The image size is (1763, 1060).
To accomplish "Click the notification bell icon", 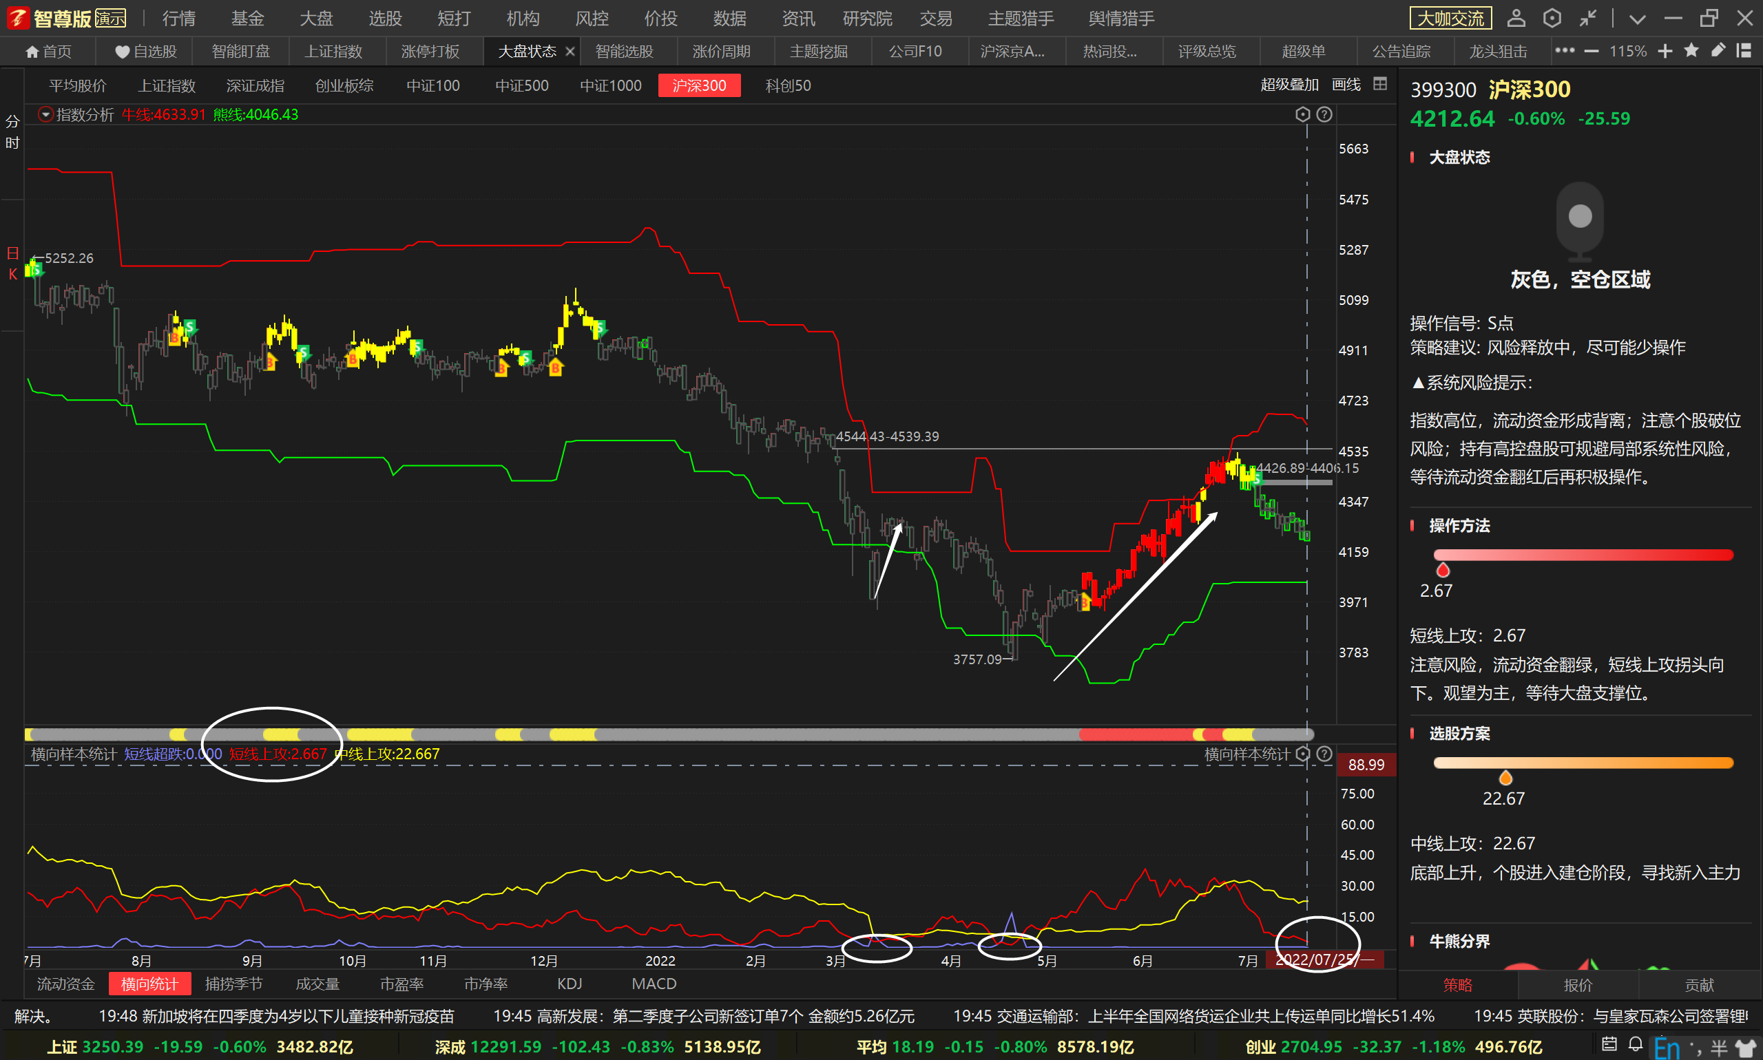I will tap(1635, 1045).
